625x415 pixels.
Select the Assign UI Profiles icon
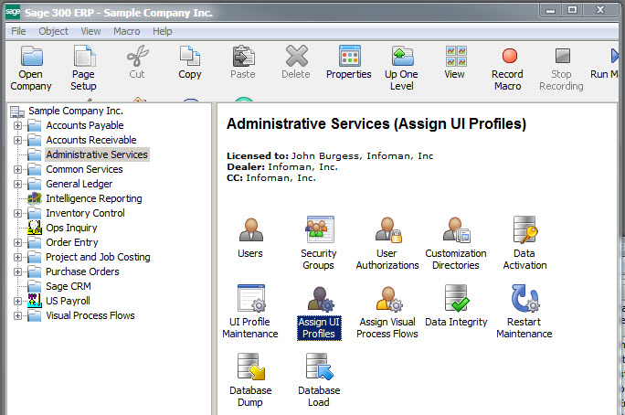319,313
